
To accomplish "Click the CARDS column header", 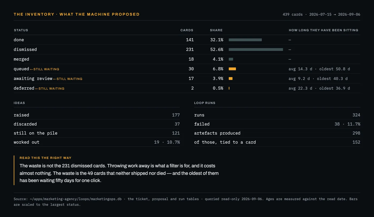I will (187, 30).
